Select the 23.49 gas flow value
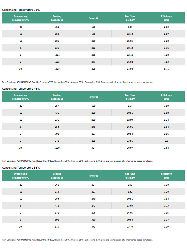The height and width of the screenshot is (251, 187). 130,227
